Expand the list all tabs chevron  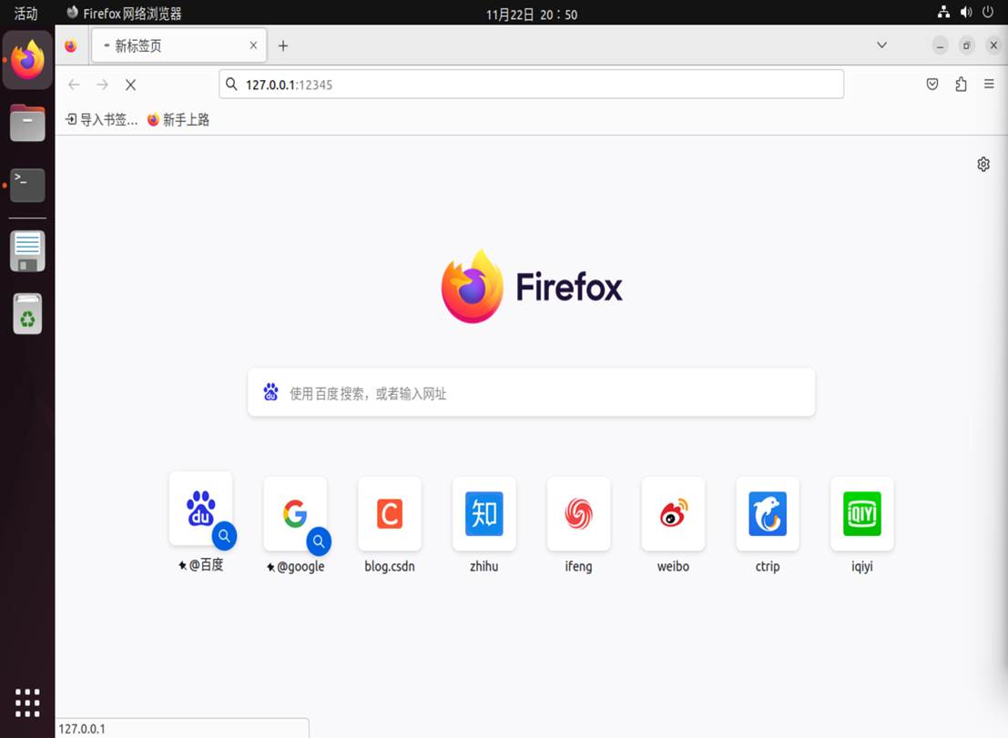882,45
